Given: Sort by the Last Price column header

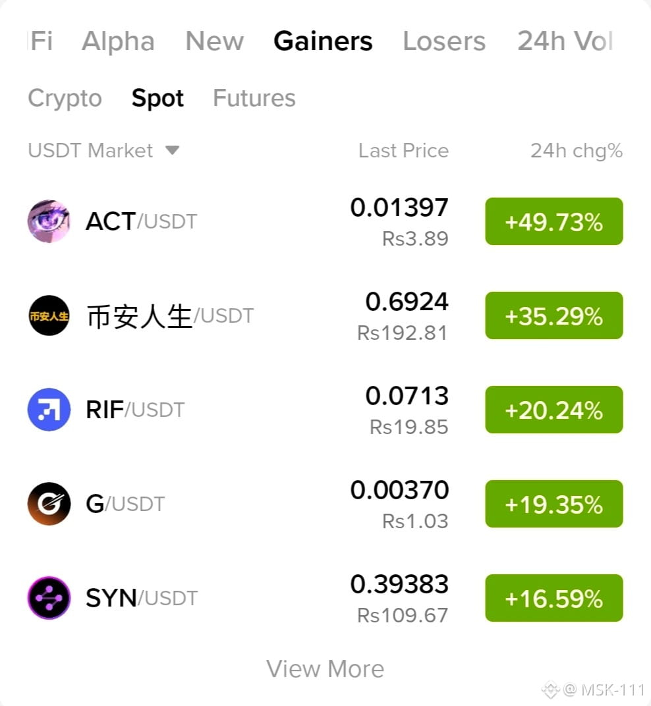Looking at the screenshot, I should pos(403,150).
